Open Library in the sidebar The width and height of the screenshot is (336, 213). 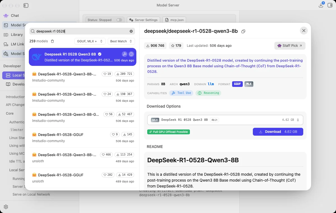pos(17,34)
